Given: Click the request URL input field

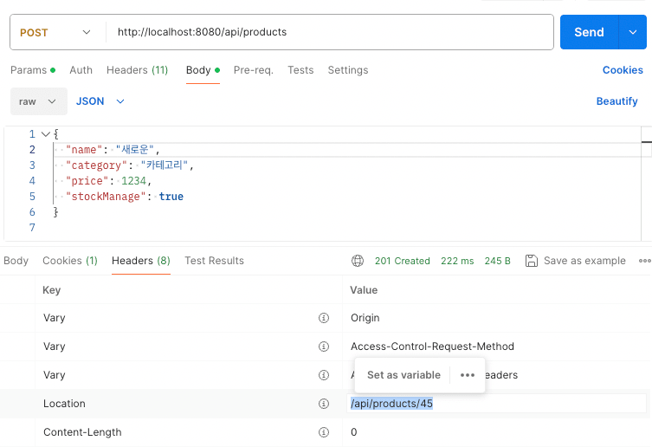Looking at the screenshot, I should [x=329, y=32].
